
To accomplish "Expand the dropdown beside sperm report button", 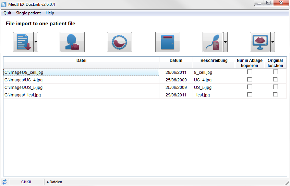I will tap(226, 42).
